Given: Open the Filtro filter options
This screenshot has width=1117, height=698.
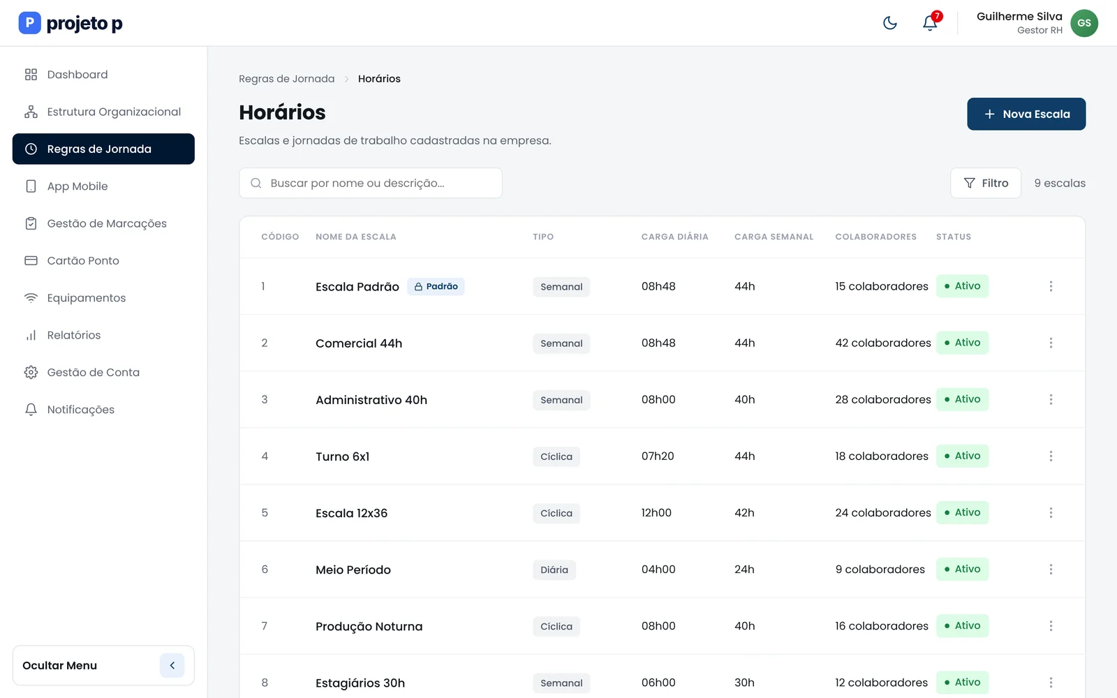Looking at the screenshot, I should coord(986,183).
